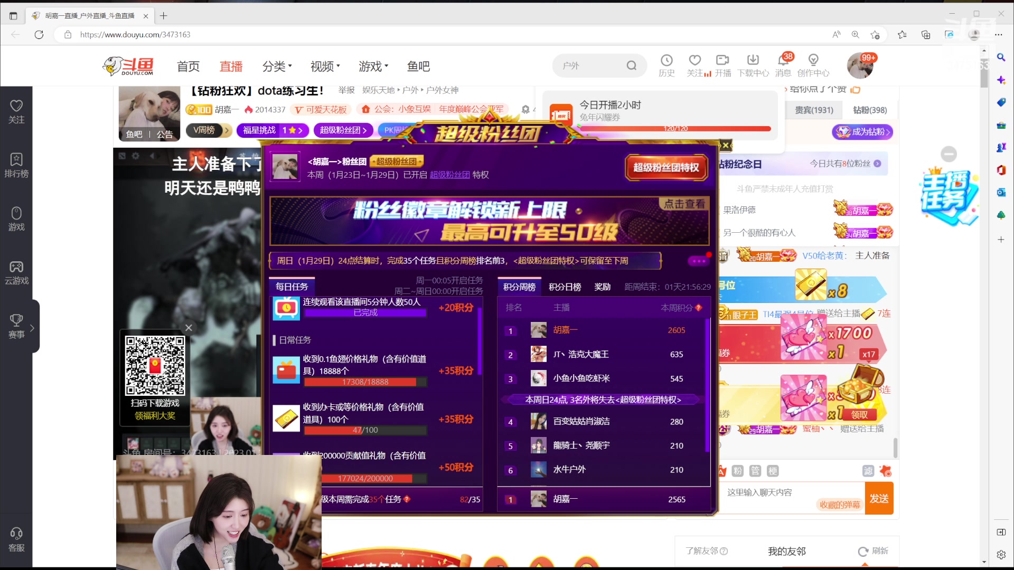The width and height of the screenshot is (1014, 570).
Task: Expand the V周榜 chevron
Action: 227,130
